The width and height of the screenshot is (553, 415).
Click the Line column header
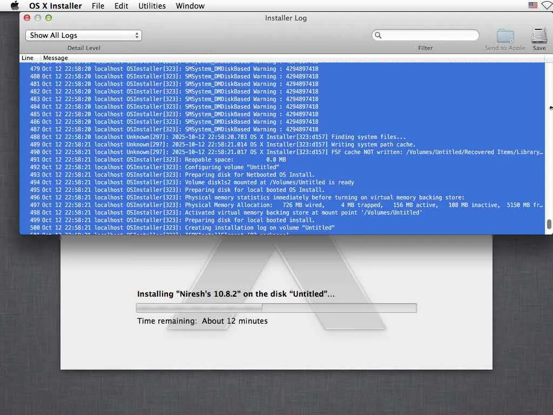(28, 58)
